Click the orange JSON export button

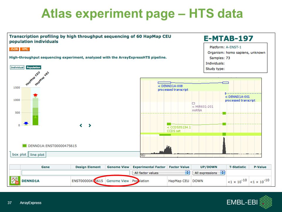[14, 49]
